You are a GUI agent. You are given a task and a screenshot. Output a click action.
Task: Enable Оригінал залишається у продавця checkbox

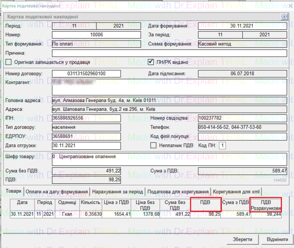tap(9, 62)
